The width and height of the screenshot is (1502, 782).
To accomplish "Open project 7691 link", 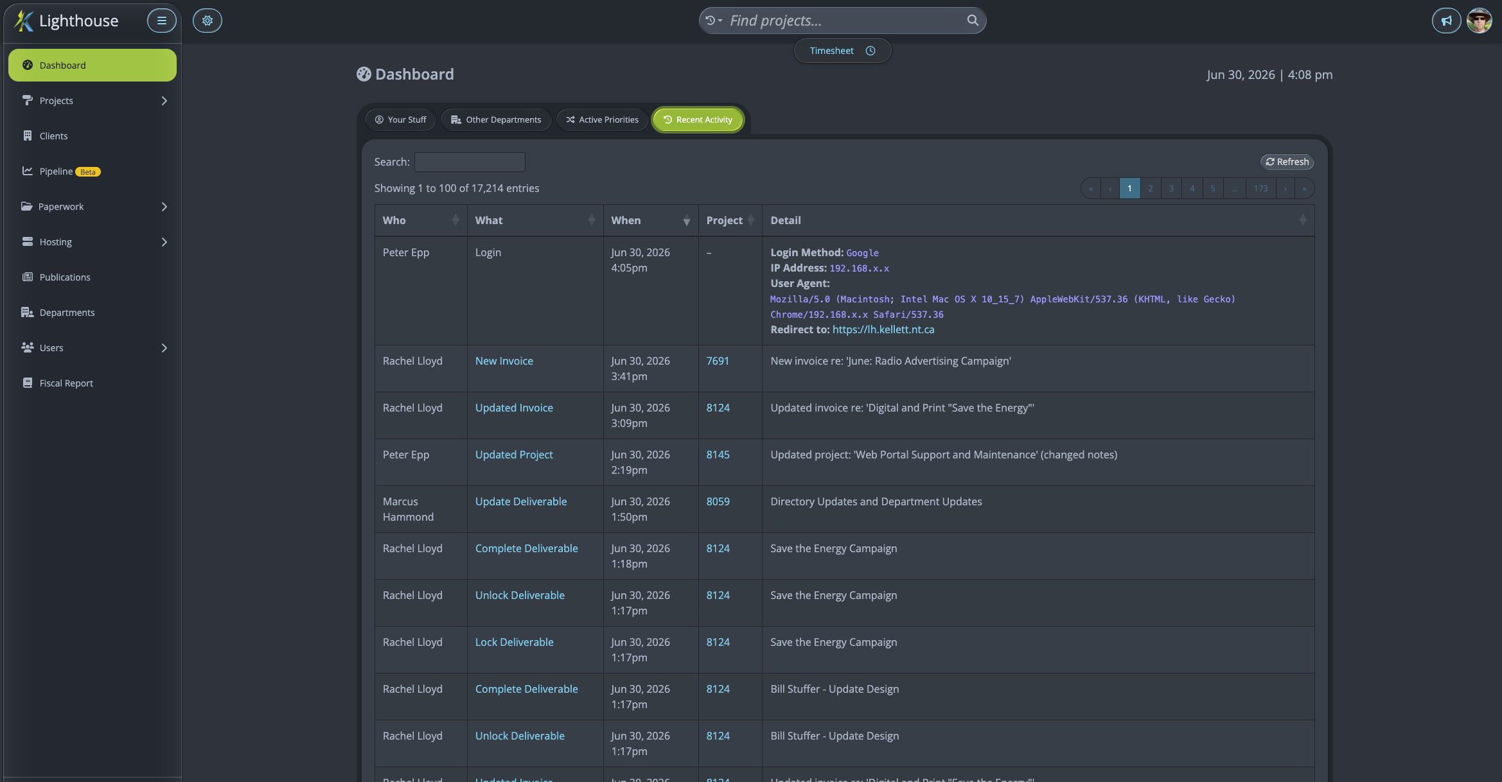I will pos(718,361).
